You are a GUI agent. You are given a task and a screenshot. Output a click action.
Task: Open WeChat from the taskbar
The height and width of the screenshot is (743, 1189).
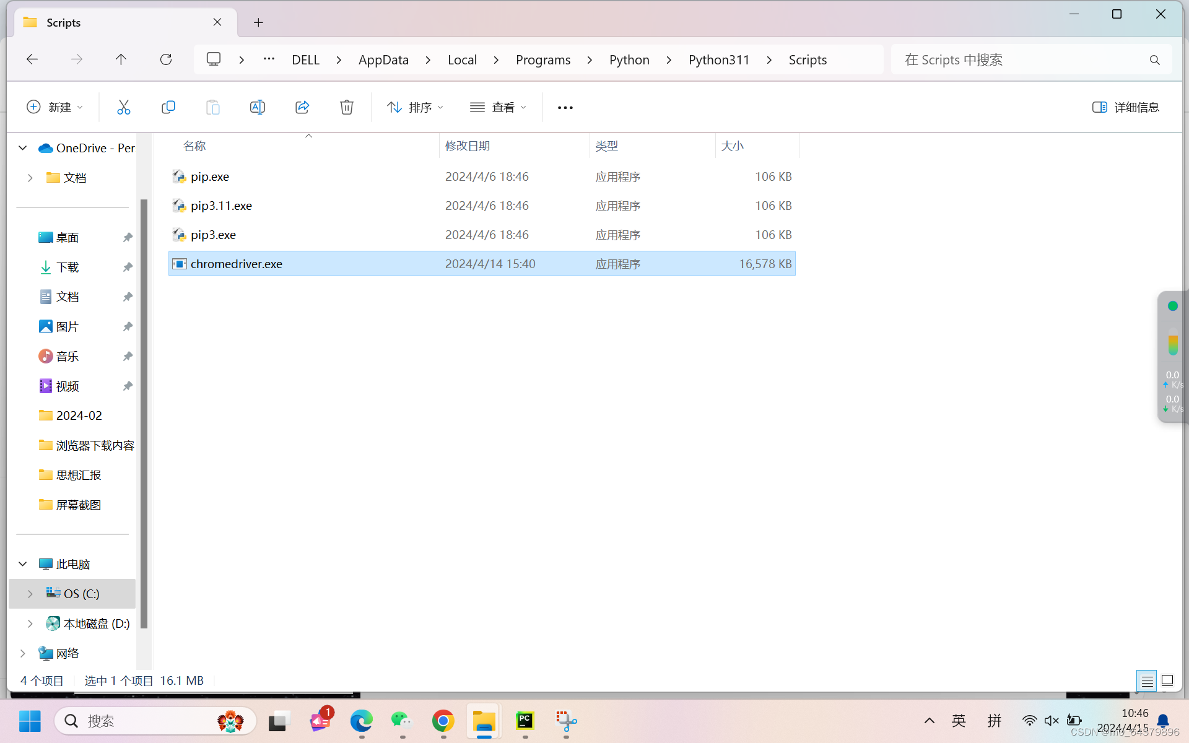(401, 721)
